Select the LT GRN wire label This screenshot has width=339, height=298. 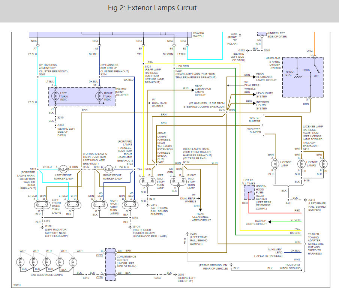[x=295, y=220]
